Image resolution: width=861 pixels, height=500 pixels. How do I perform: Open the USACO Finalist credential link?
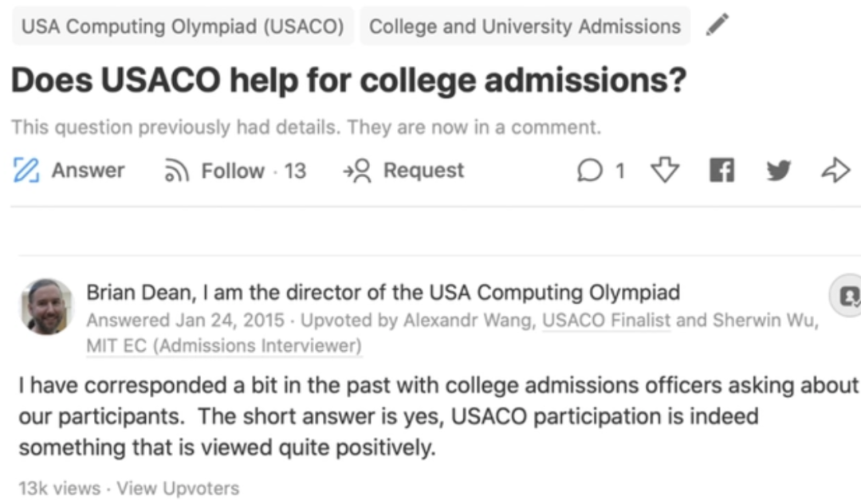point(607,321)
